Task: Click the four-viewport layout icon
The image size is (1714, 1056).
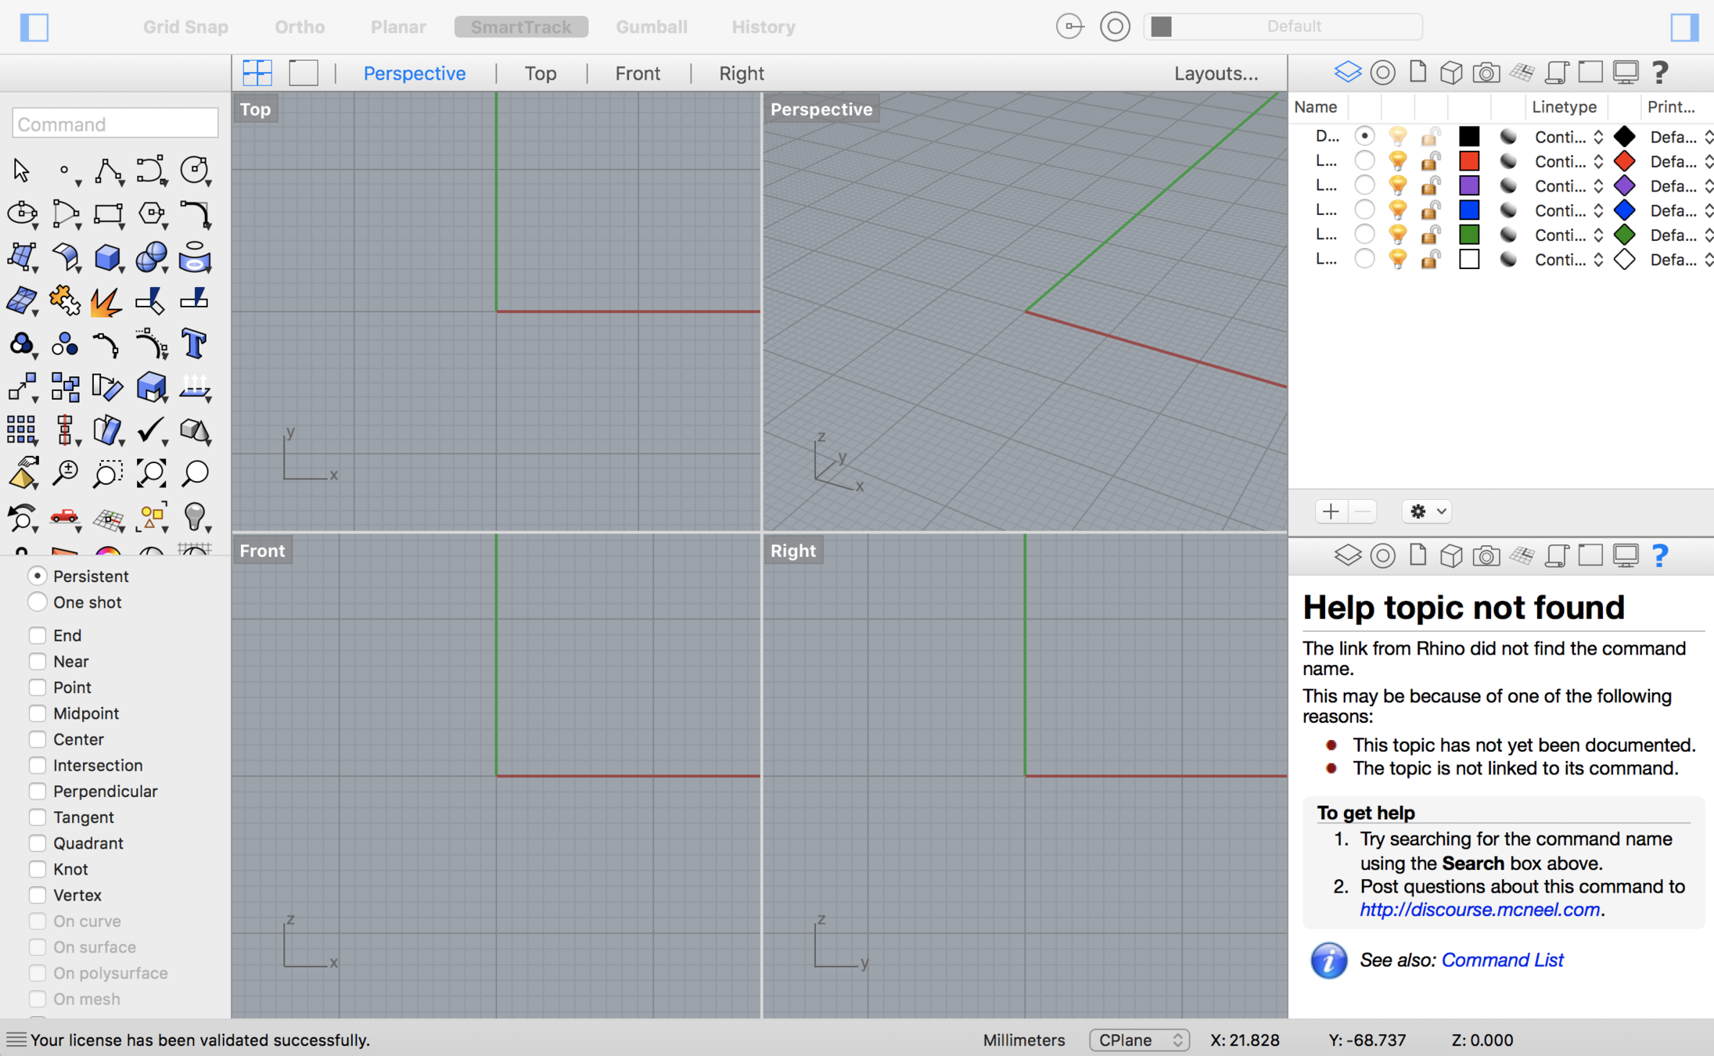Action: point(257,73)
